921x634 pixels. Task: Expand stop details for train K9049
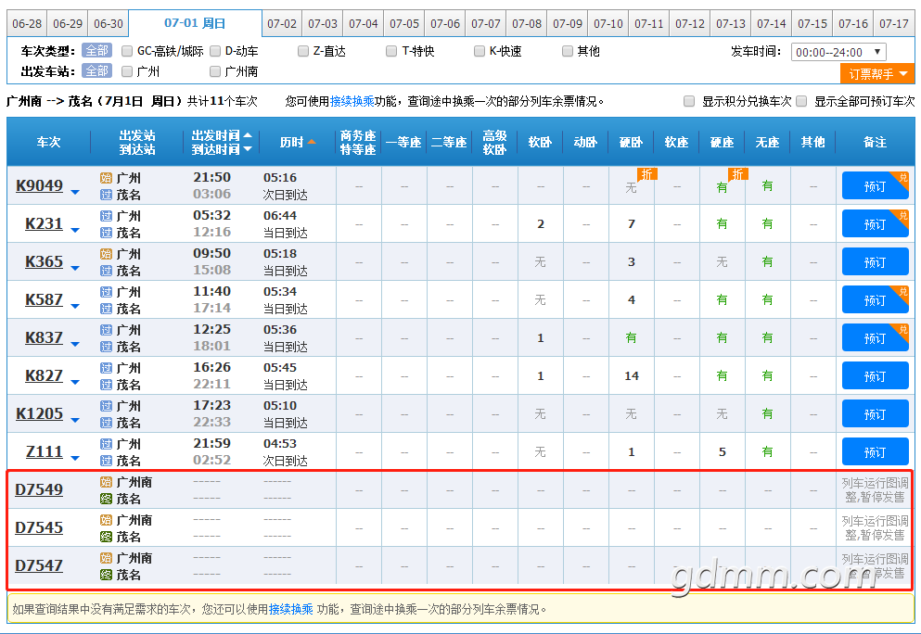point(75,193)
